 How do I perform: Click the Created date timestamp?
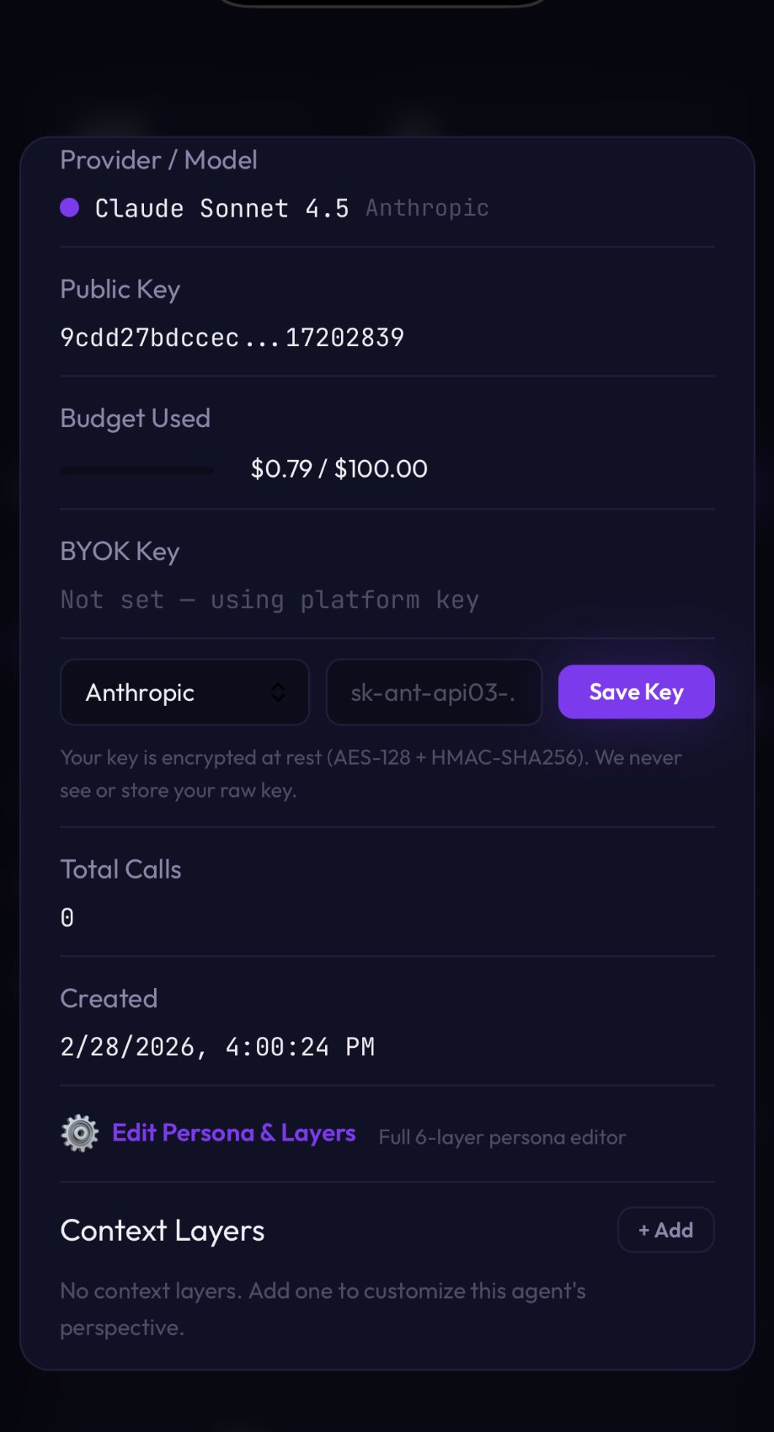(217, 1046)
